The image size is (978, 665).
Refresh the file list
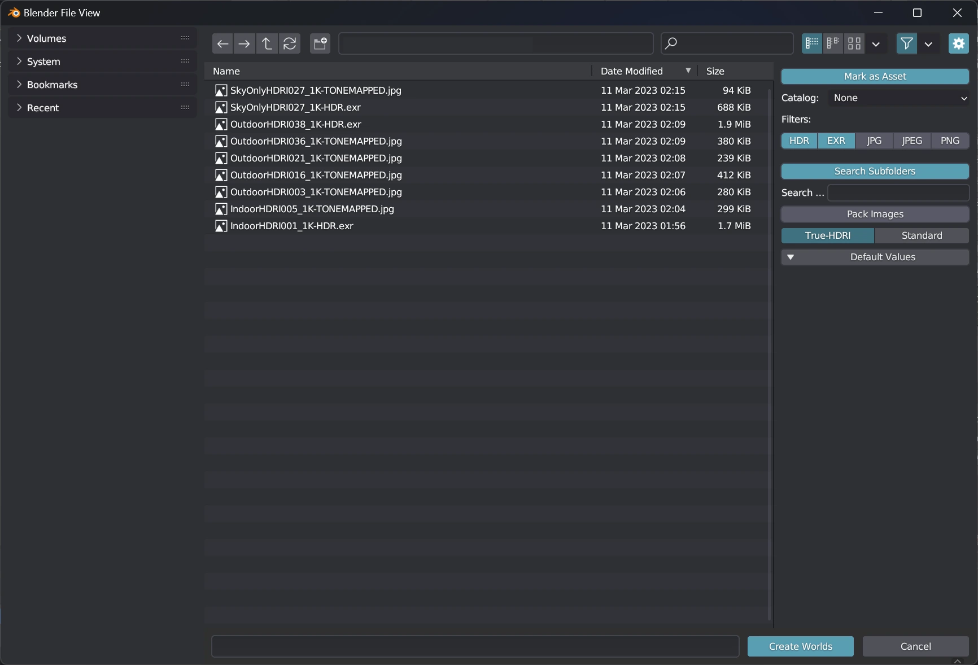(x=290, y=43)
